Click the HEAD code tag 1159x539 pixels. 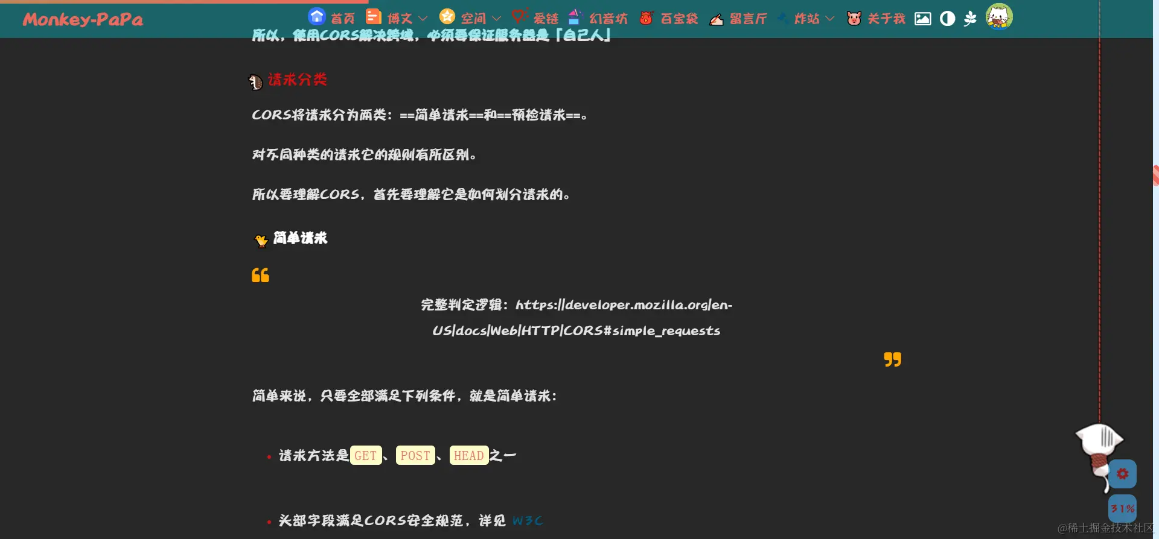click(469, 455)
